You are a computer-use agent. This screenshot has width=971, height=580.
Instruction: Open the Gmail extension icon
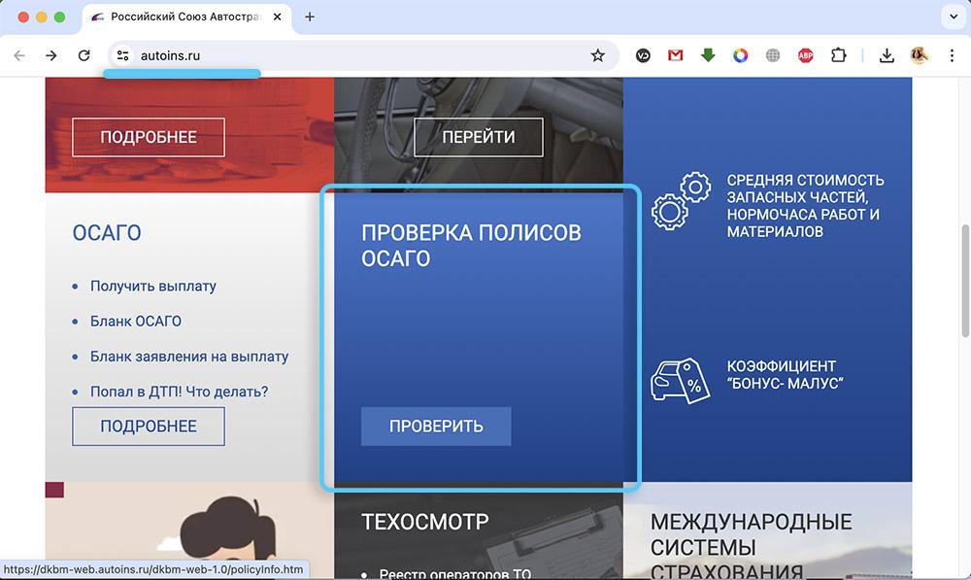pos(675,55)
